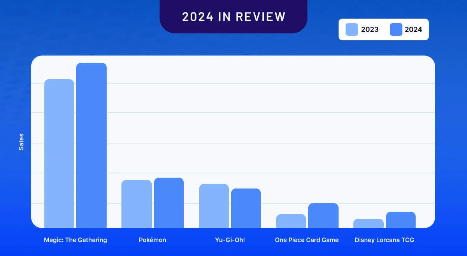Click the "Pokémon" axis label

[153, 240]
